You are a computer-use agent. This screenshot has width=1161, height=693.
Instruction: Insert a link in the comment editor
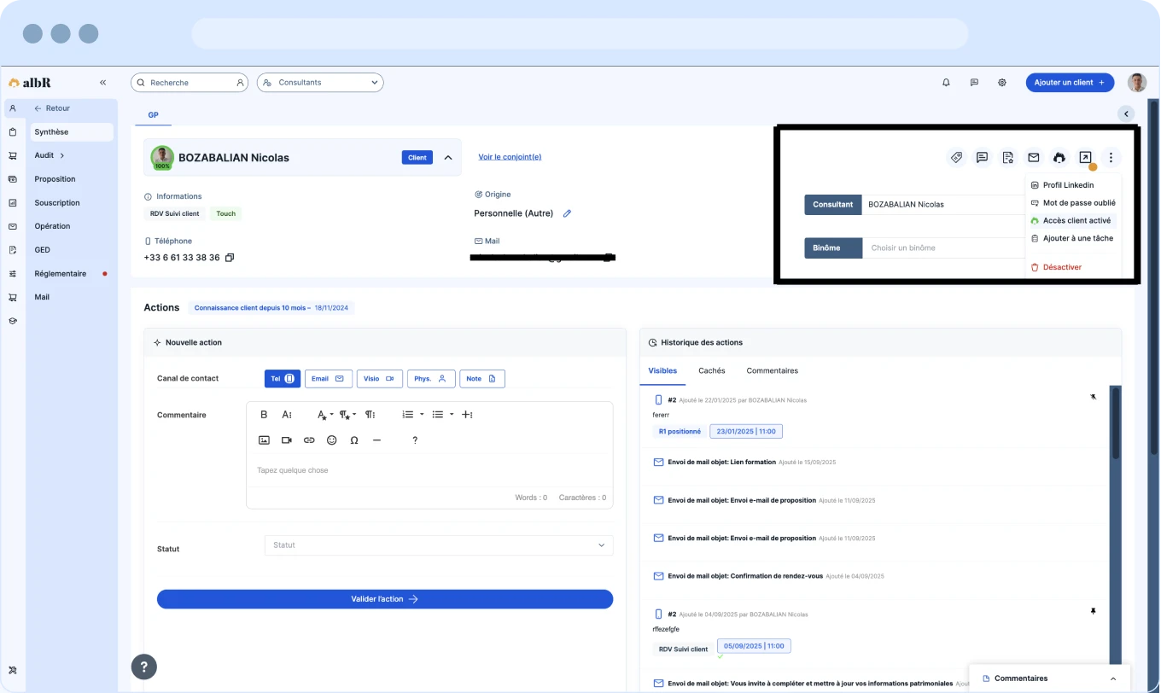[309, 440]
